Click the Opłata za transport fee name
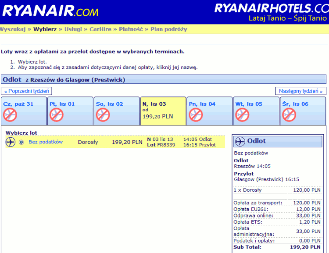Image resolution: width=329 pixels, height=253 pixels. click(258, 203)
